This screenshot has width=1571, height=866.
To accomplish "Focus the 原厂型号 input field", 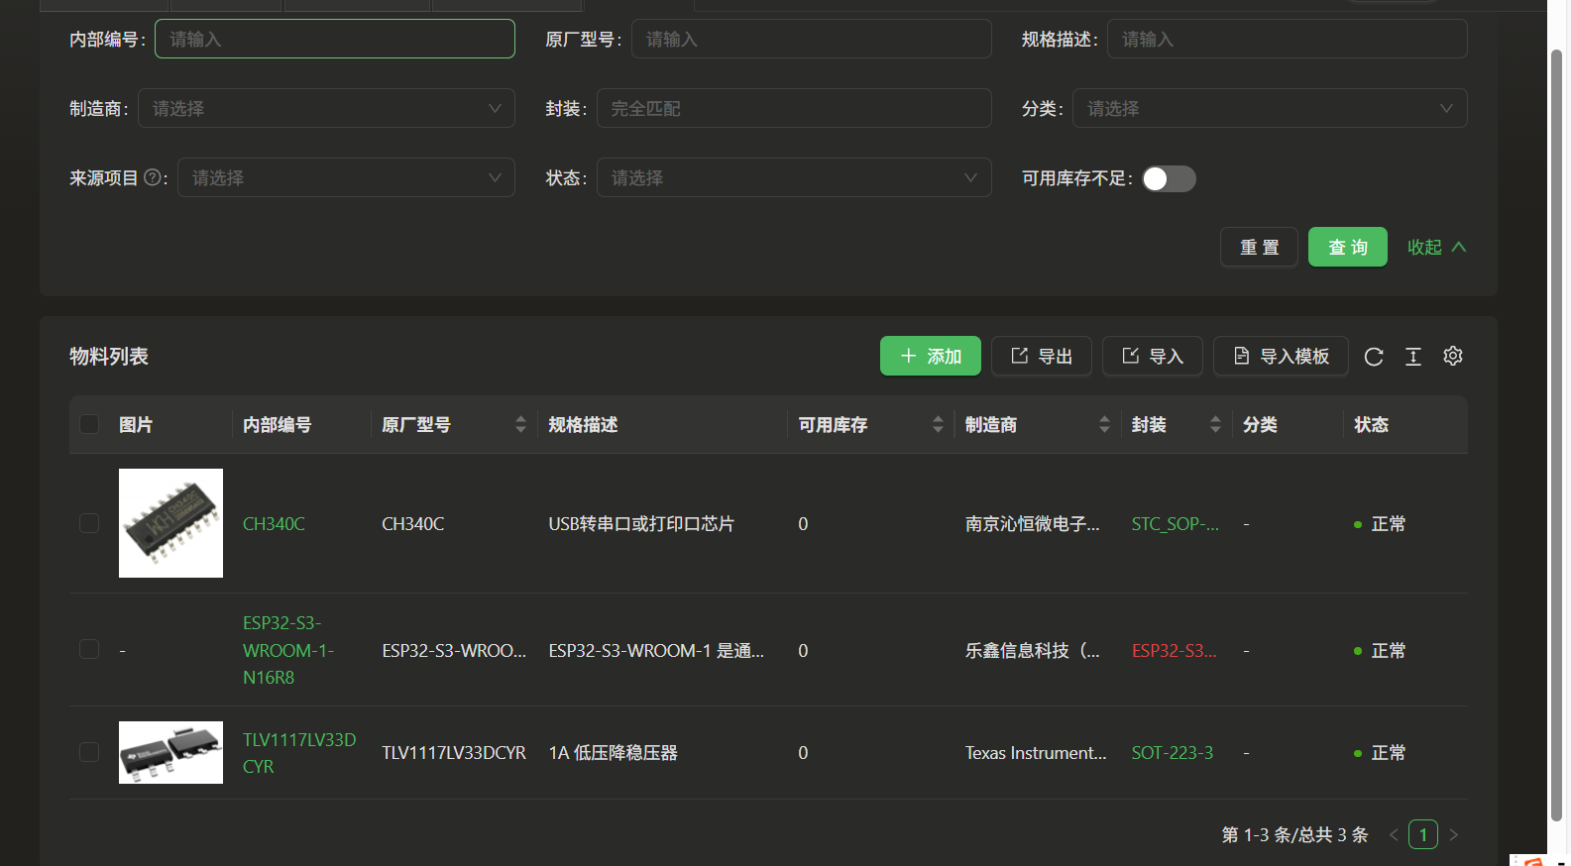I will [811, 40].
